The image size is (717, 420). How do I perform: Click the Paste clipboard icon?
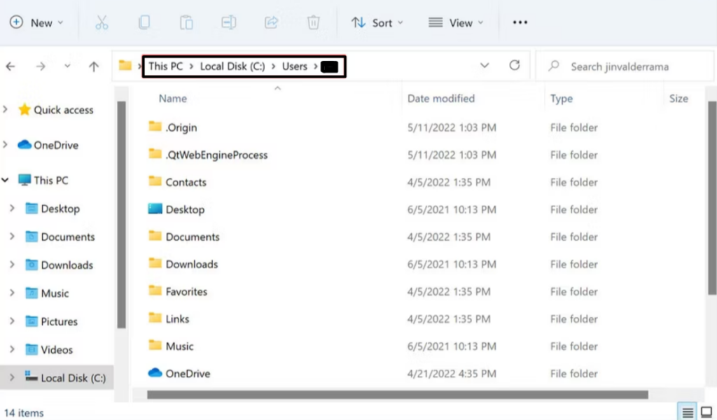click(186, 22)
